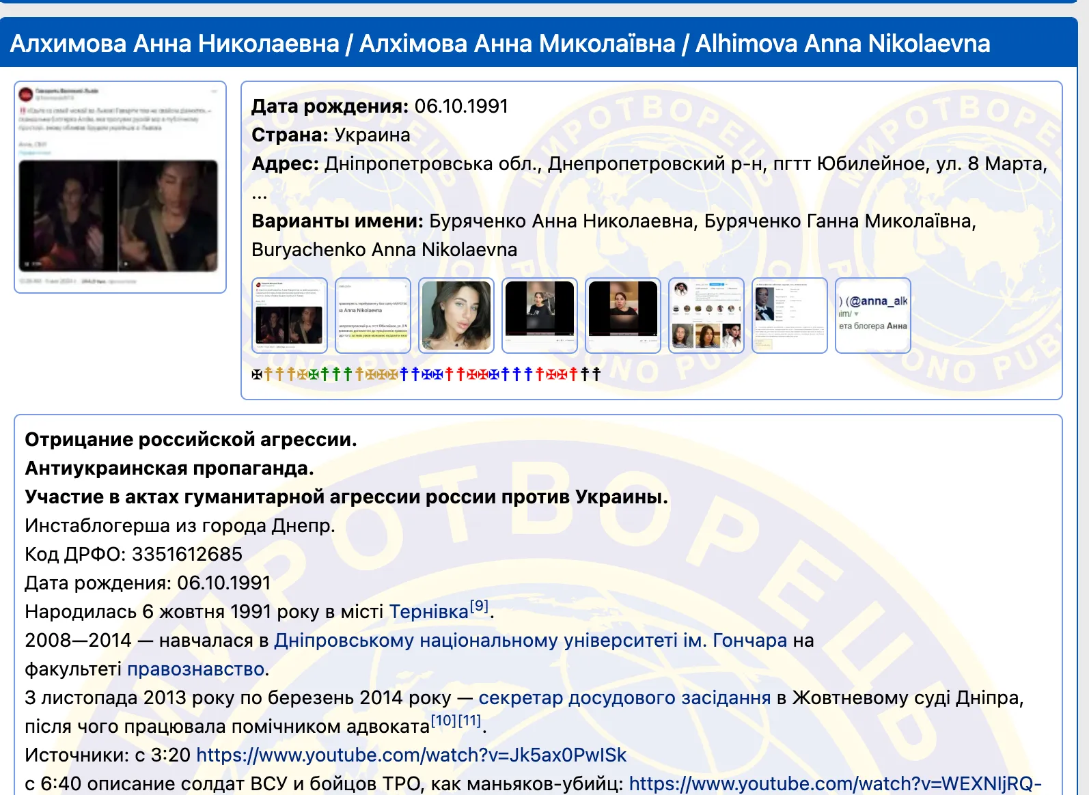Click the last black cross icon in the row
Viewport: 1089px width, 795px height.
coord(596,374)
